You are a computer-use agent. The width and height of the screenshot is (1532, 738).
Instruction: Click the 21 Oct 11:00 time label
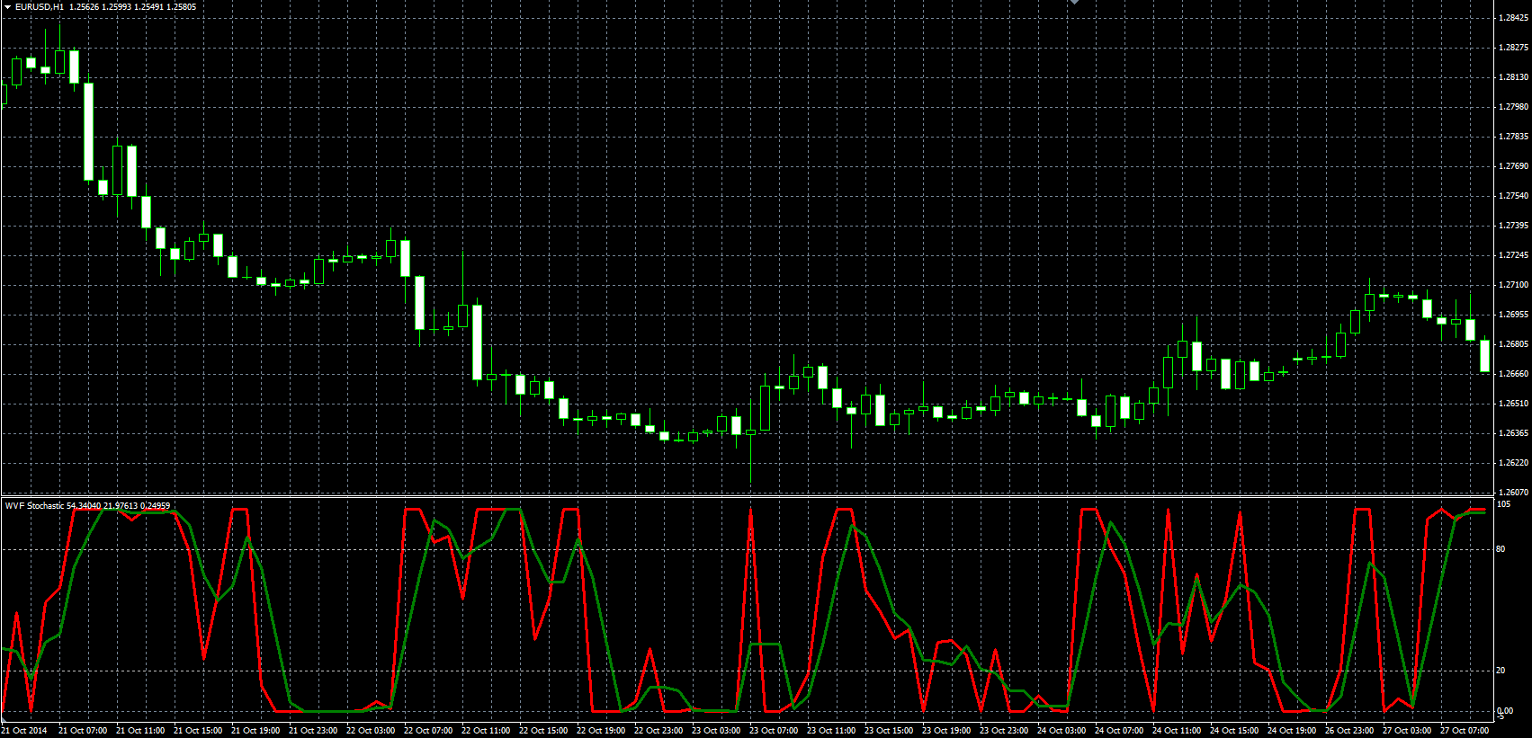tap(140, 731)
